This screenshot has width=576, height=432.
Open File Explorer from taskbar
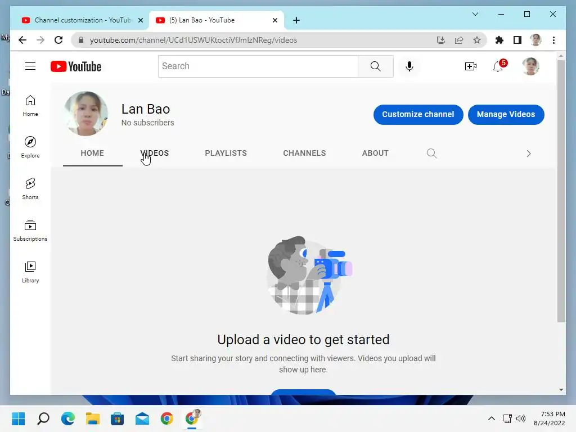[93, 418]
